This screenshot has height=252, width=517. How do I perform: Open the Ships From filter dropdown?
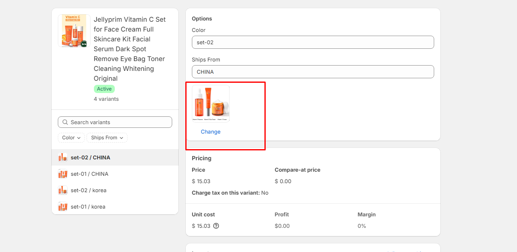[107, 138]
